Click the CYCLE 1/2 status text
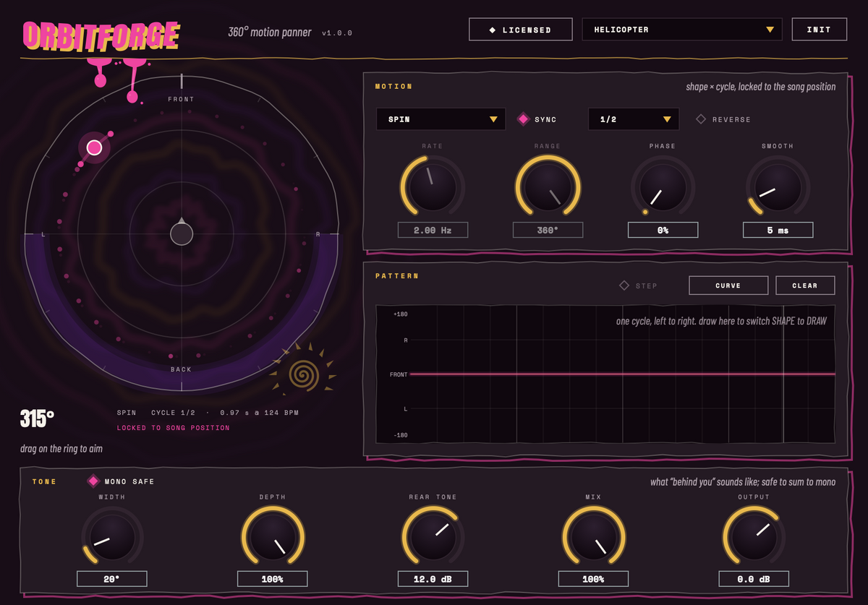The image size is (868, 605). point(173,413)
